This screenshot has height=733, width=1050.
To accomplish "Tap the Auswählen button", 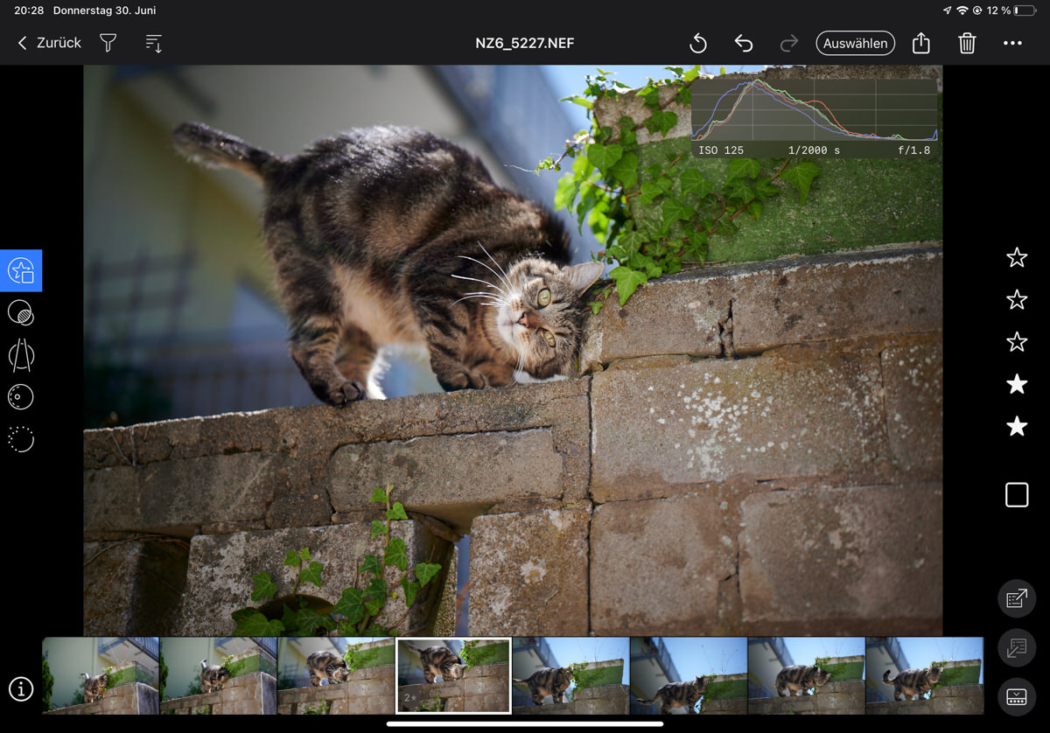I will [855, 43].
